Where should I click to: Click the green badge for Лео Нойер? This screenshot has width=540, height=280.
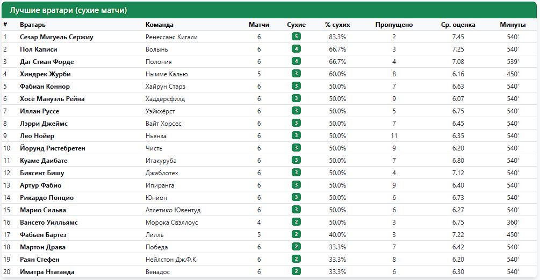click(x=296, y=135)
